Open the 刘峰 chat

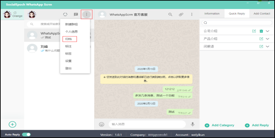(59, 48)
